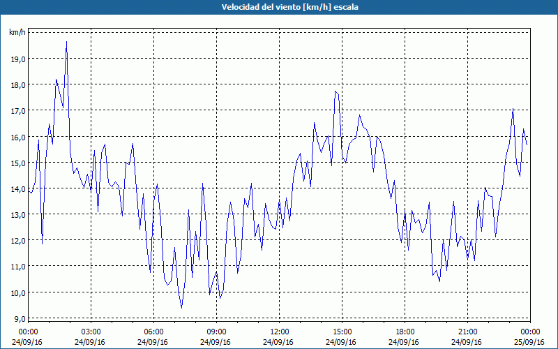Click the 'km/h' axis unit label
This screenshot has height=349, width=558.
tap(17, 32)
